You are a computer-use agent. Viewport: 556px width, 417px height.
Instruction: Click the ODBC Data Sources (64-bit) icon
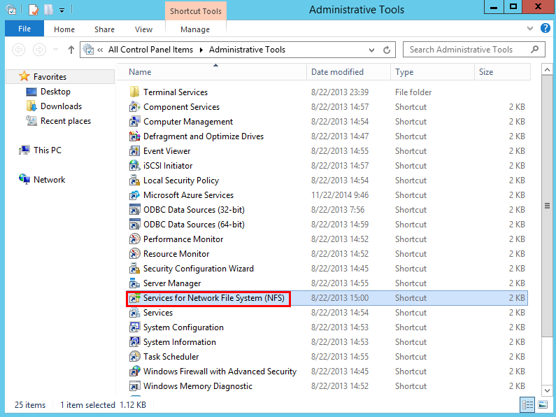click(x=134, y=225)
